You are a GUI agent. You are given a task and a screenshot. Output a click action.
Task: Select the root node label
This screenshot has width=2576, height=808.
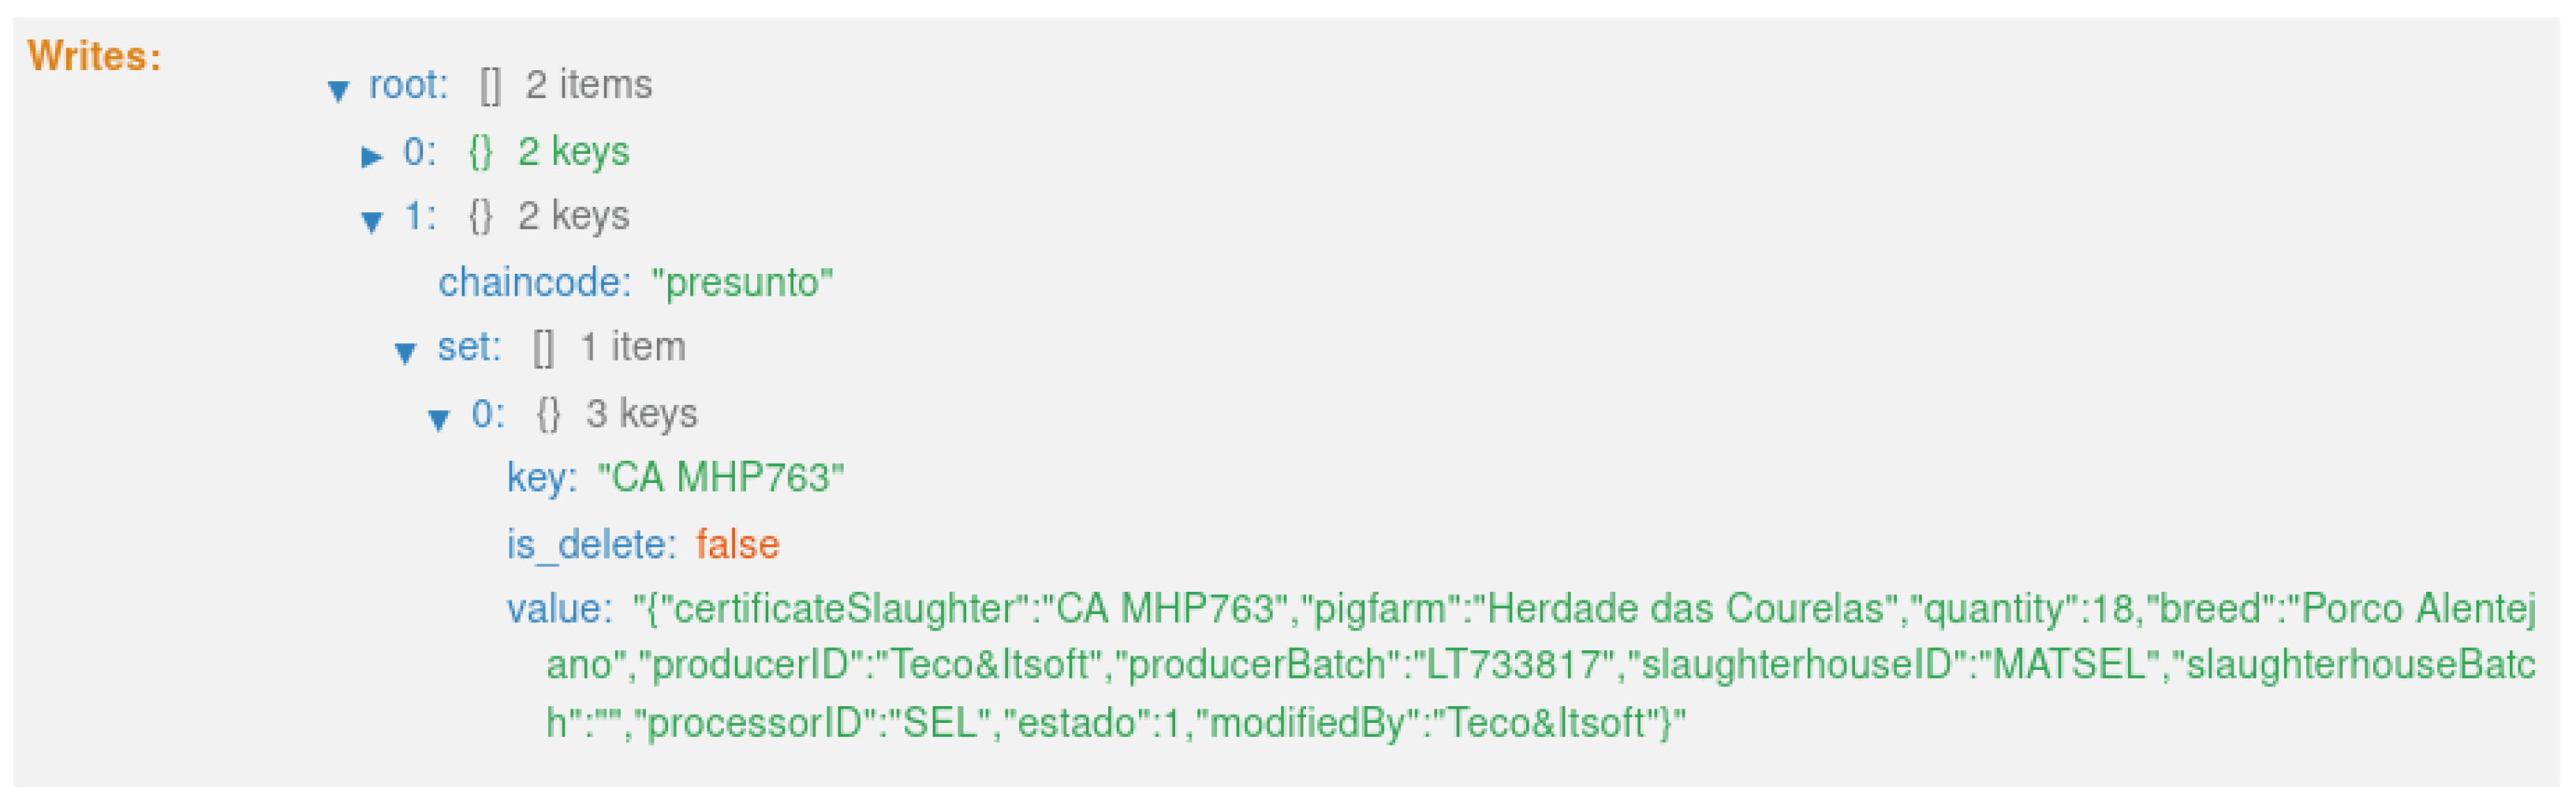coord(408,85)
